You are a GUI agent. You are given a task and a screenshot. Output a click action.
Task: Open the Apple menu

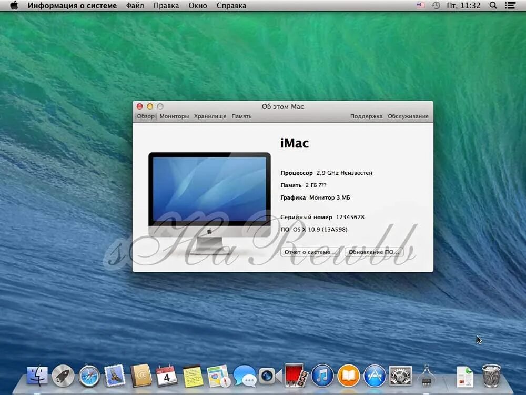coord(14,6)
